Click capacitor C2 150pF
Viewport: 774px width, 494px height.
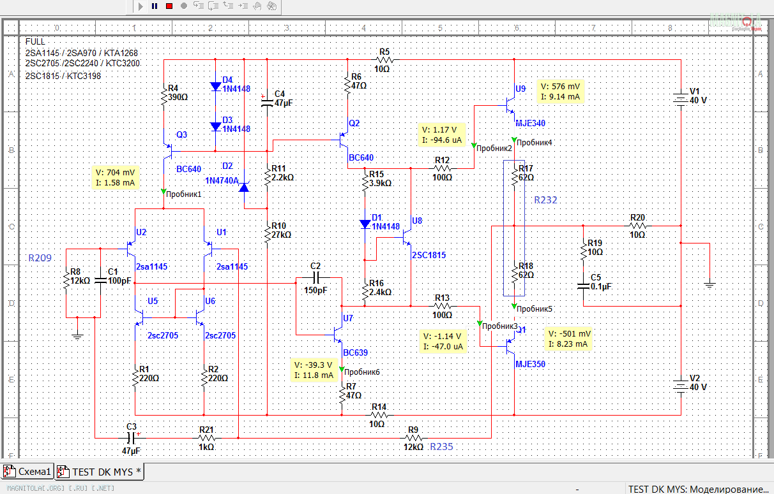[x=316, y=278]
